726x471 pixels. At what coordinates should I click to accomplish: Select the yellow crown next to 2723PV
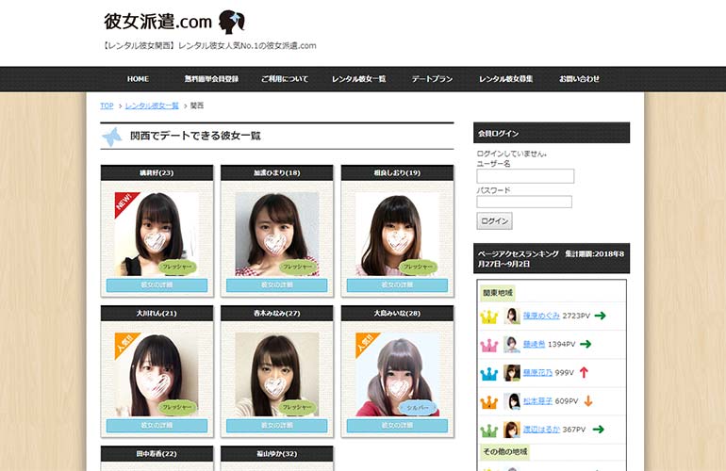coord(489,317)
